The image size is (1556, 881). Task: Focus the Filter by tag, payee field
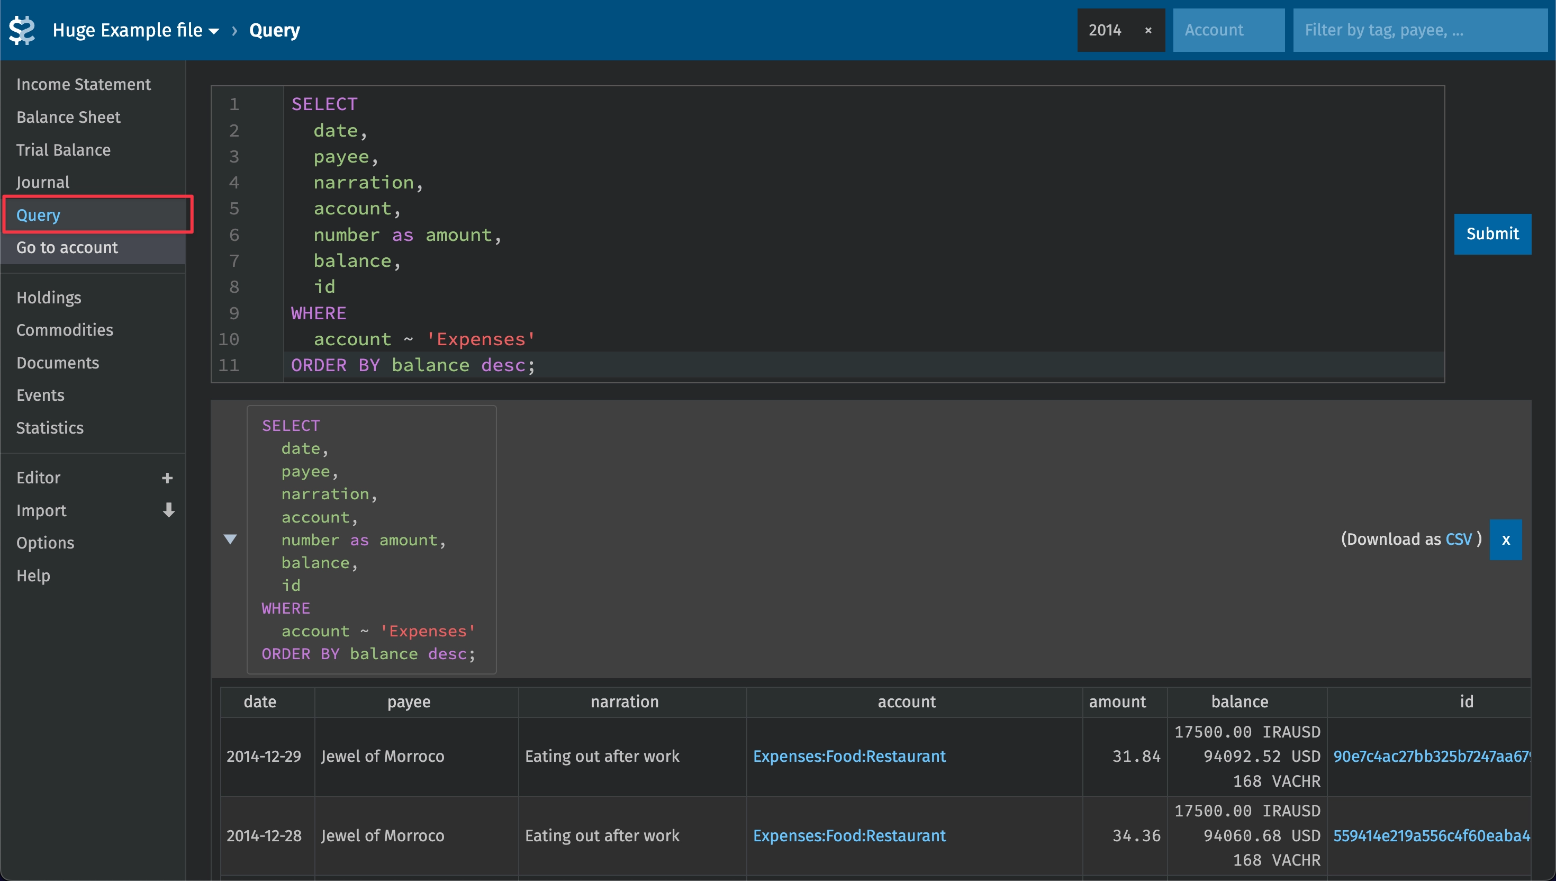click(x=1419, y=30)
